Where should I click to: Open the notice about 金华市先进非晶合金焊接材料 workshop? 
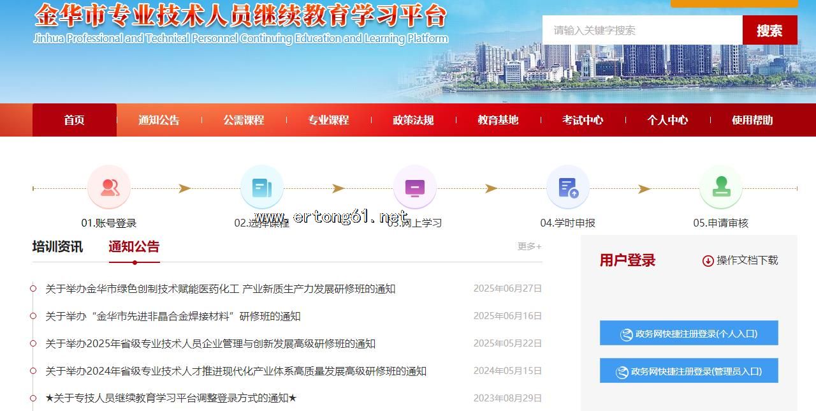tap(173, 317)
